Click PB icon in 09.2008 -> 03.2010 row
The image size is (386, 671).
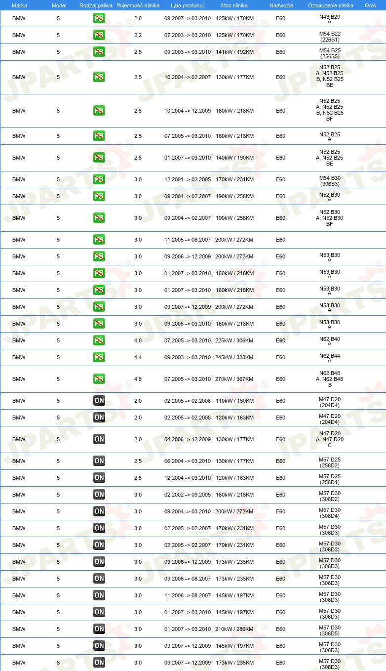click(x=99, y=324)
